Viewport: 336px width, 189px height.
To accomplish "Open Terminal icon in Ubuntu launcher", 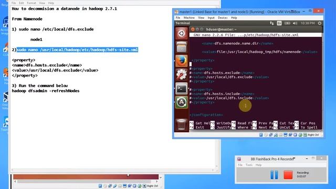I will point(181,88).
